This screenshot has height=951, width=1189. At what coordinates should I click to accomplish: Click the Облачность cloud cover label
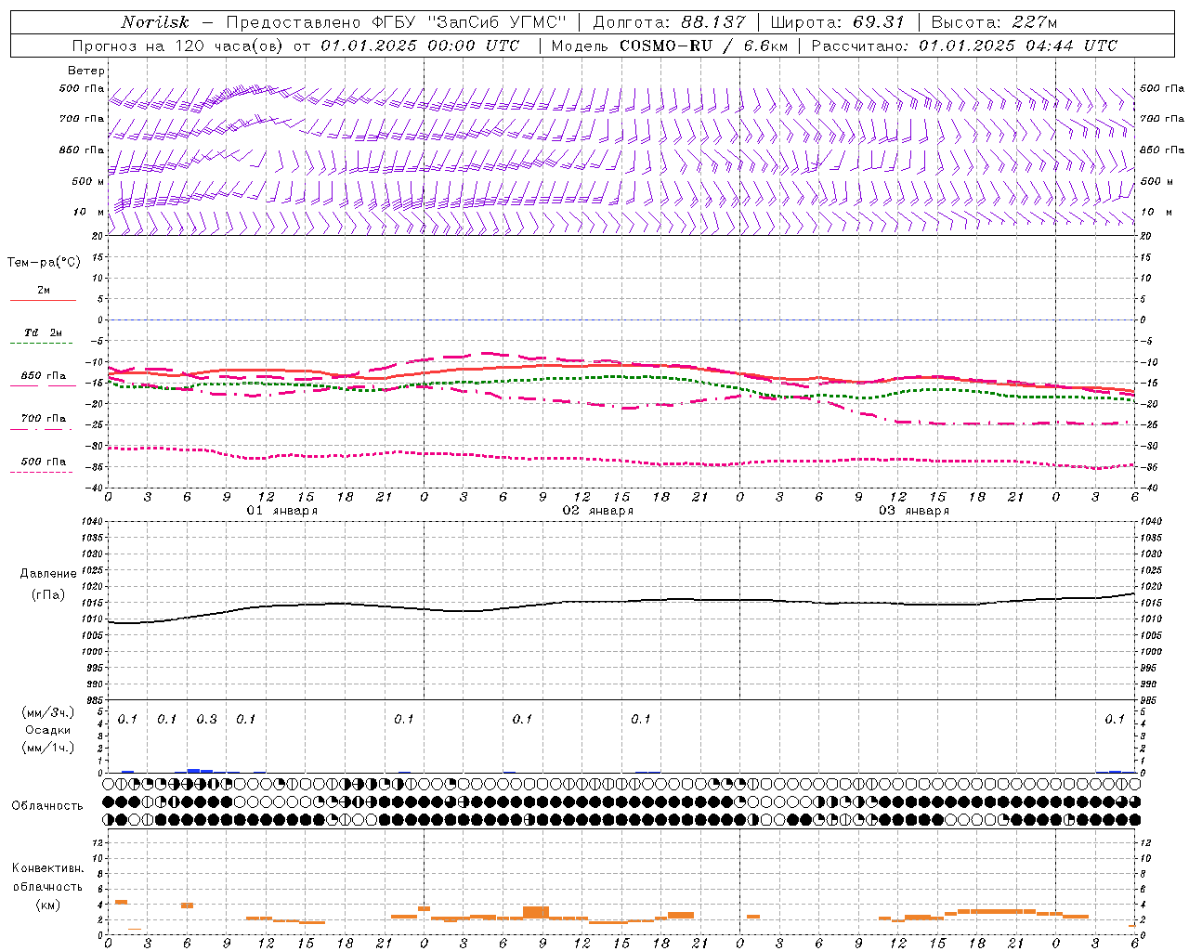[47, 806]
